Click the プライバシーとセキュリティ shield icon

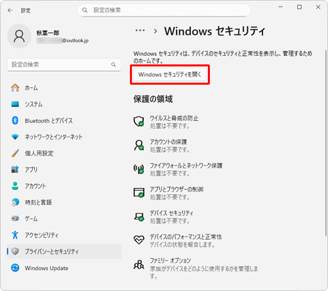point(15,252)
